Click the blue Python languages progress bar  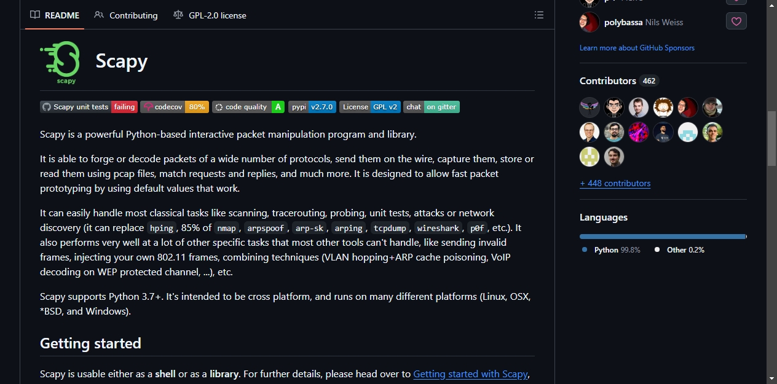coord(662,236)
